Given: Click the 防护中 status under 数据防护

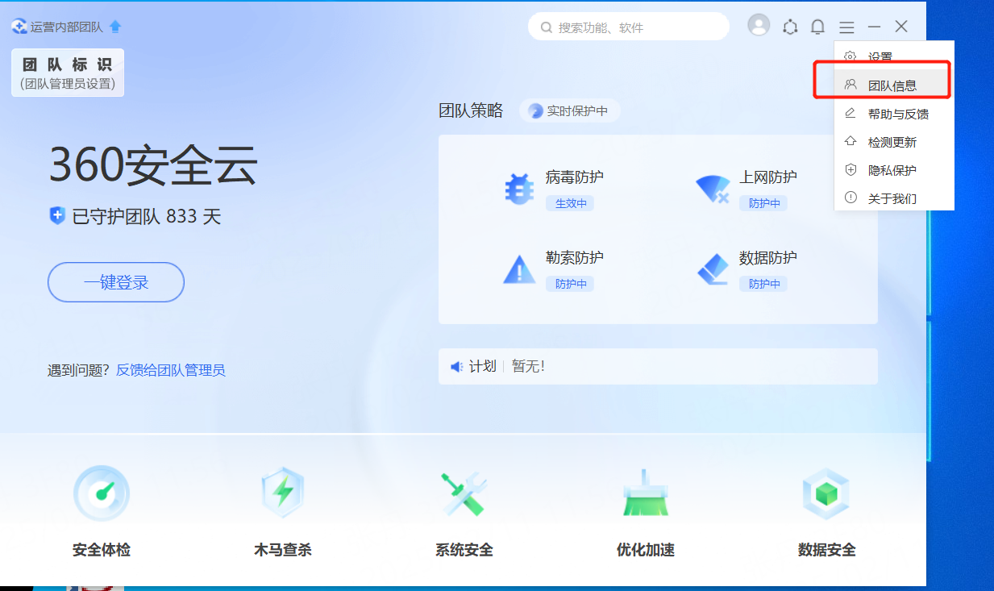Looking at the screenshot, I should pyautogui.click(x=763, y=284).
